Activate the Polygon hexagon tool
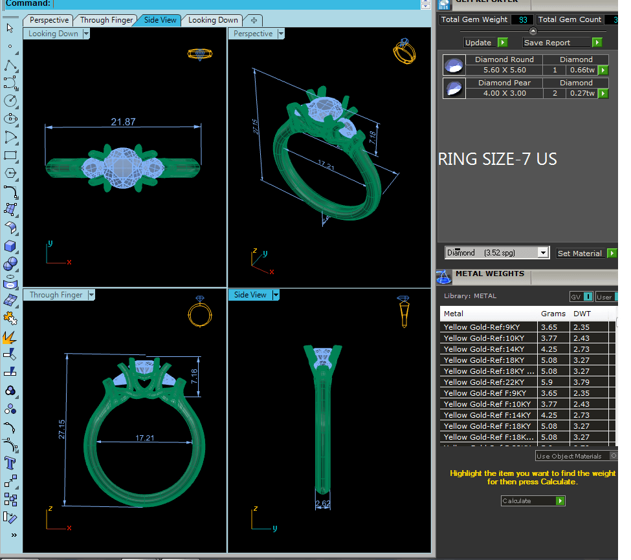 [10, 173]
